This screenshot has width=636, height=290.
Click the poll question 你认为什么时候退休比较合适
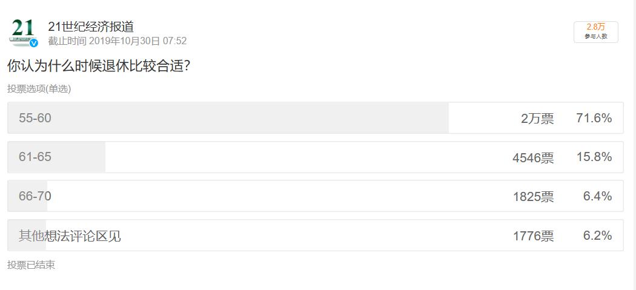pos(99,66)
